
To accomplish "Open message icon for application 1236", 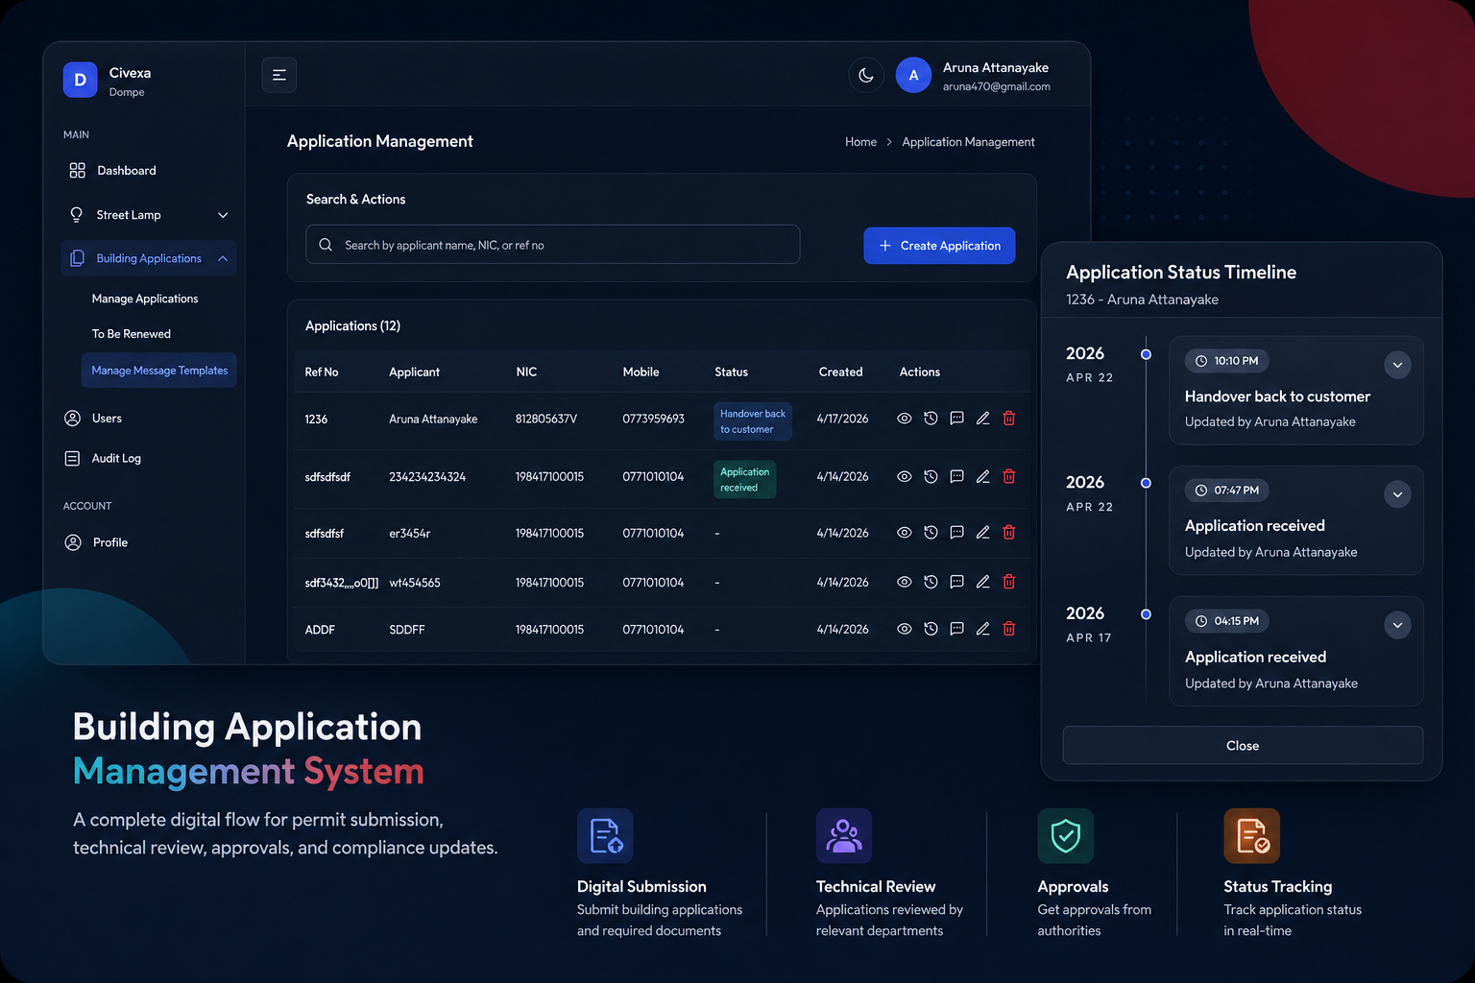I will 956,419.
